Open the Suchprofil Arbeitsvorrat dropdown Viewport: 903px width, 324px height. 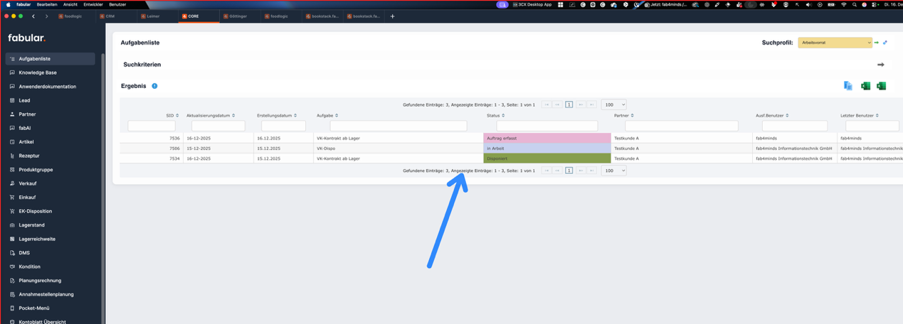835,43
